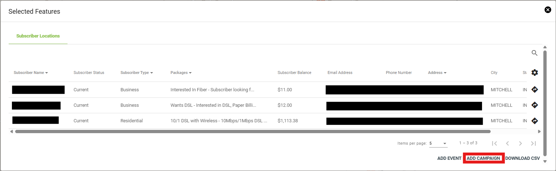This screenshot has height=171, width=556.
Task: Go to next page arrow
Action: coord(520,143)
